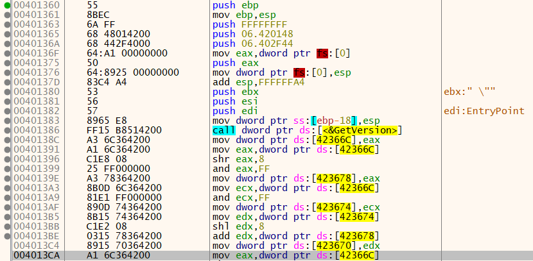Select the instruction push edi
The height and width of the screenshot is (261, 533).
tap(235, 111)
